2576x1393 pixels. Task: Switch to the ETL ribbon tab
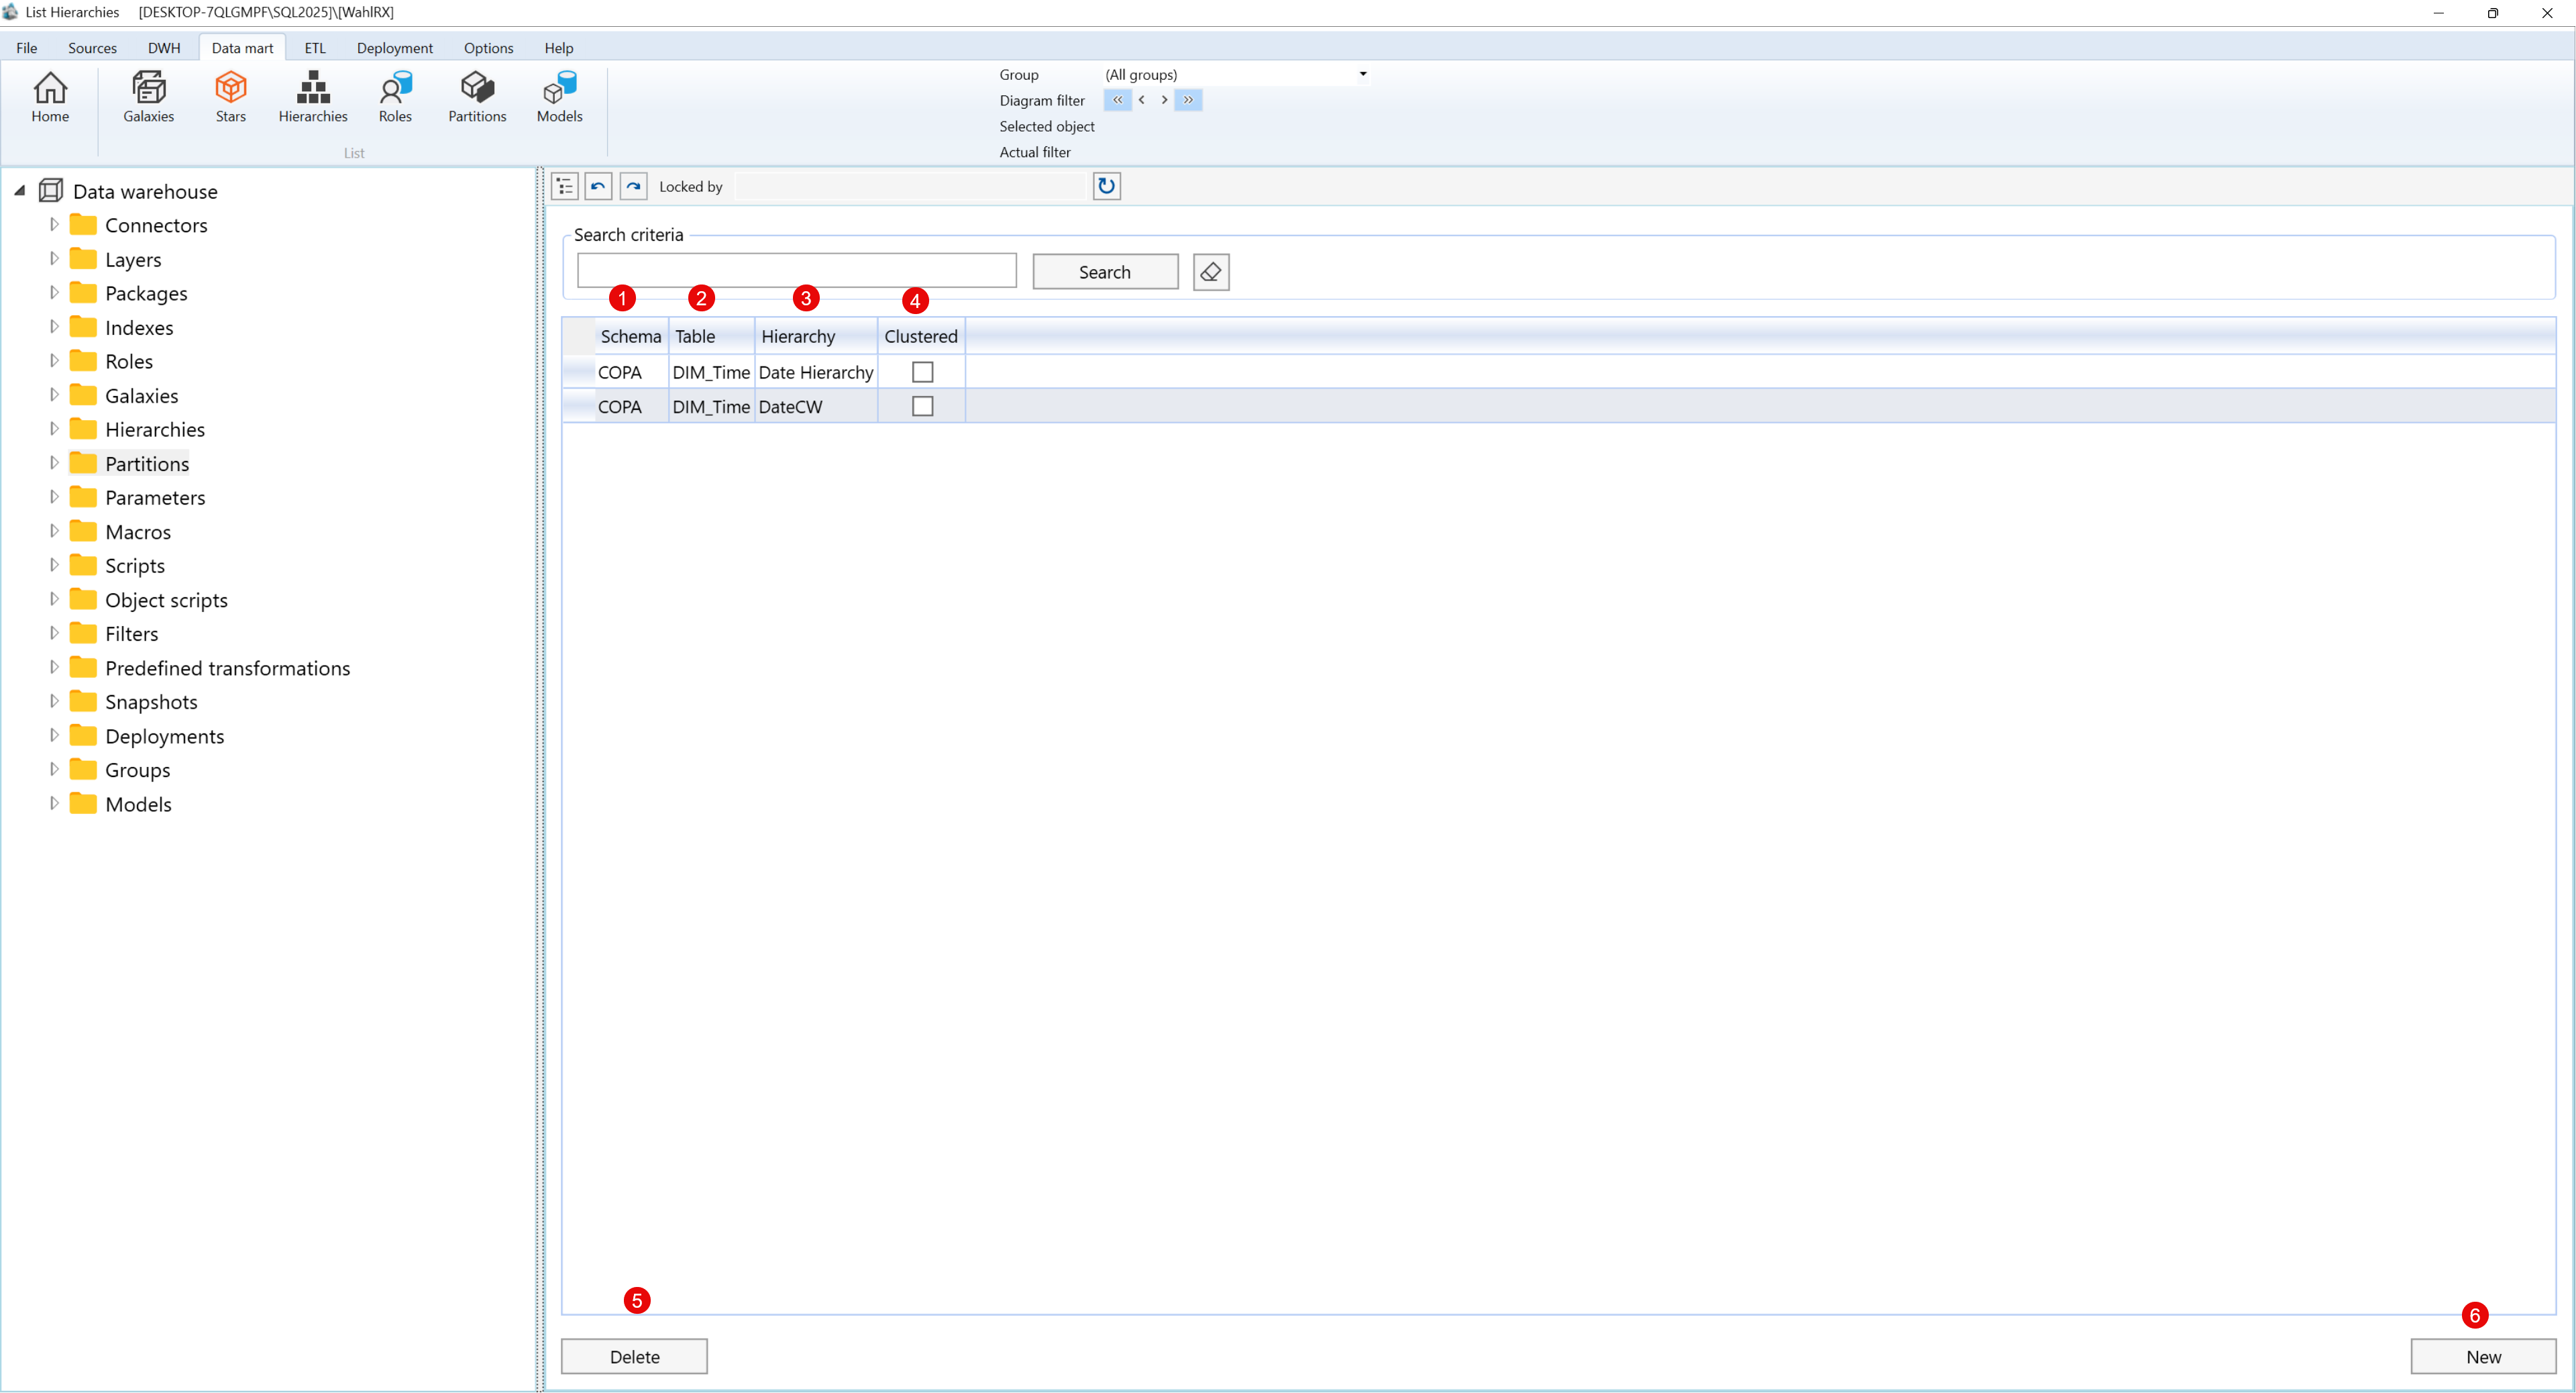tap(314, 48)
